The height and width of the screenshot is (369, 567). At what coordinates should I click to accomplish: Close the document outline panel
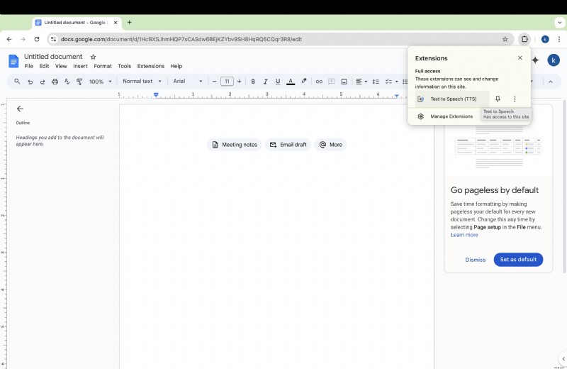20,109
